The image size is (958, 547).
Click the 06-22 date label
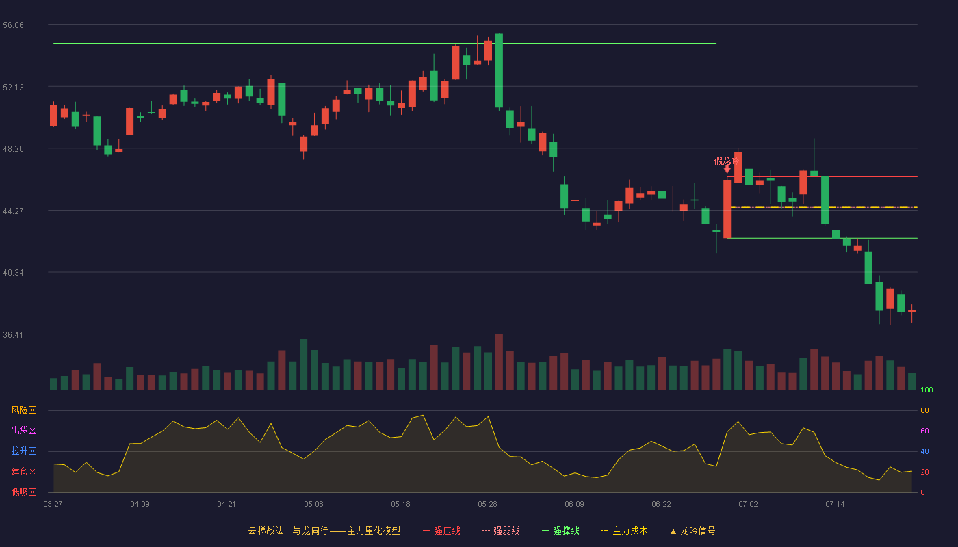click(x=661, y=504)
